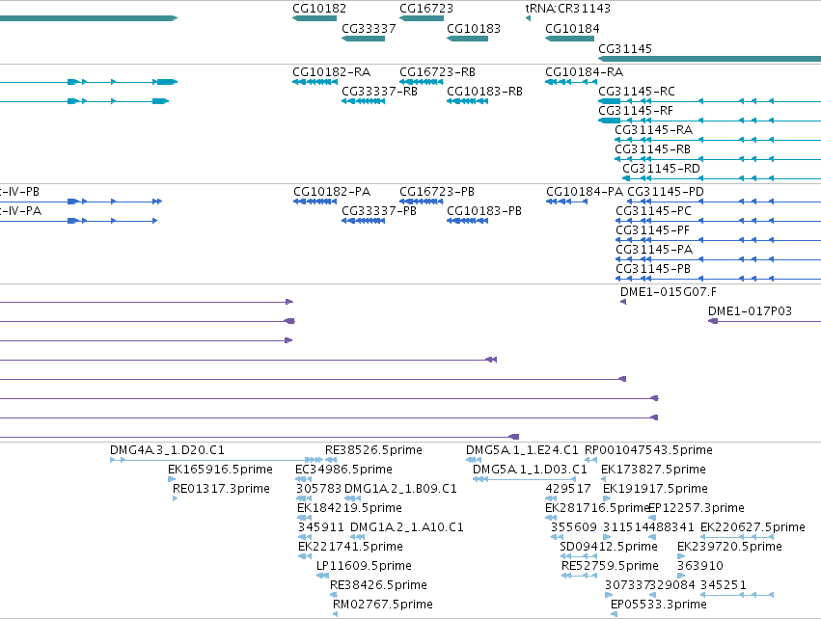The image size is (821, 619).
Task: Select the EK239720.5prime EST label
Action: tap(729, 547)
